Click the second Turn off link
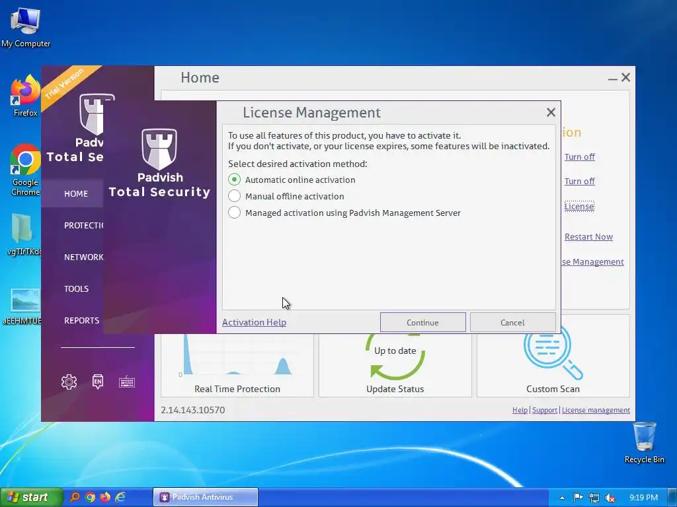 pyautogui.click(x=579, y=181)
